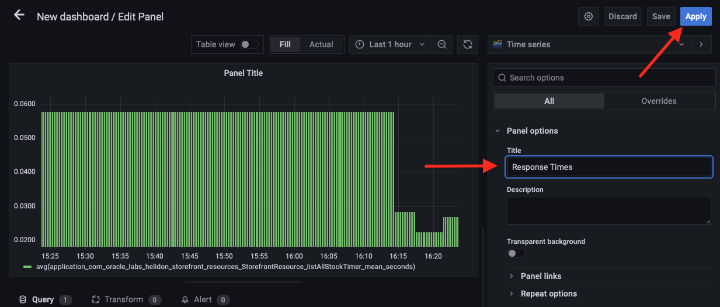Switch to the Alert tab
The image size is (720, 307).
coord(205,299)
